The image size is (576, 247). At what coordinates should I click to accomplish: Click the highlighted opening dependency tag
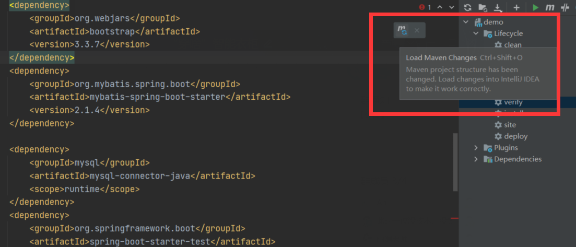coord(39,5)
